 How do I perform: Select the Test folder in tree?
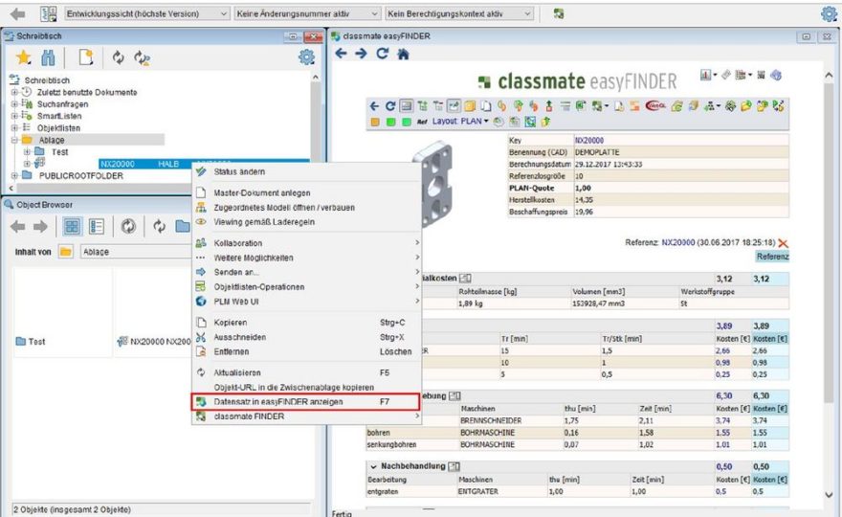tap(59, 152)
